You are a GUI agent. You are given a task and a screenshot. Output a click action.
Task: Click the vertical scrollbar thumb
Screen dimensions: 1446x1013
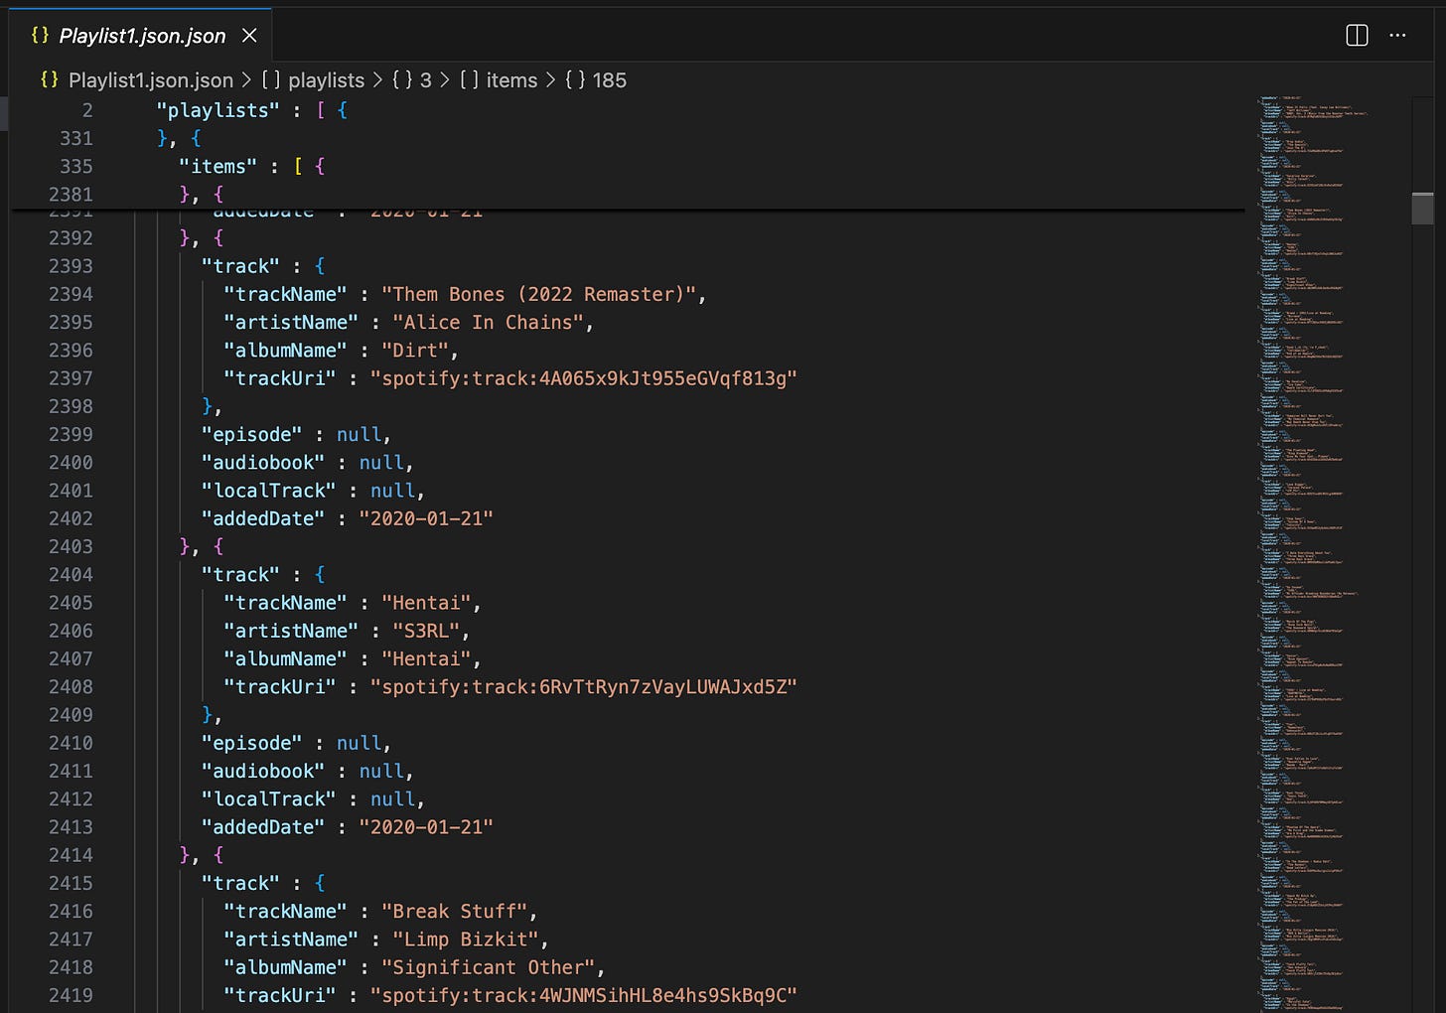tap(1422, 208)
